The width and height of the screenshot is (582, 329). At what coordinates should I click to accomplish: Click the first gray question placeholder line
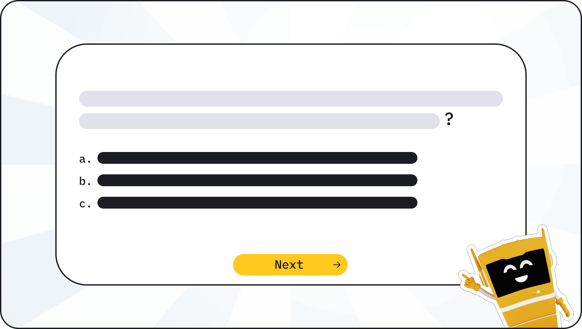(x=291, y=99)
